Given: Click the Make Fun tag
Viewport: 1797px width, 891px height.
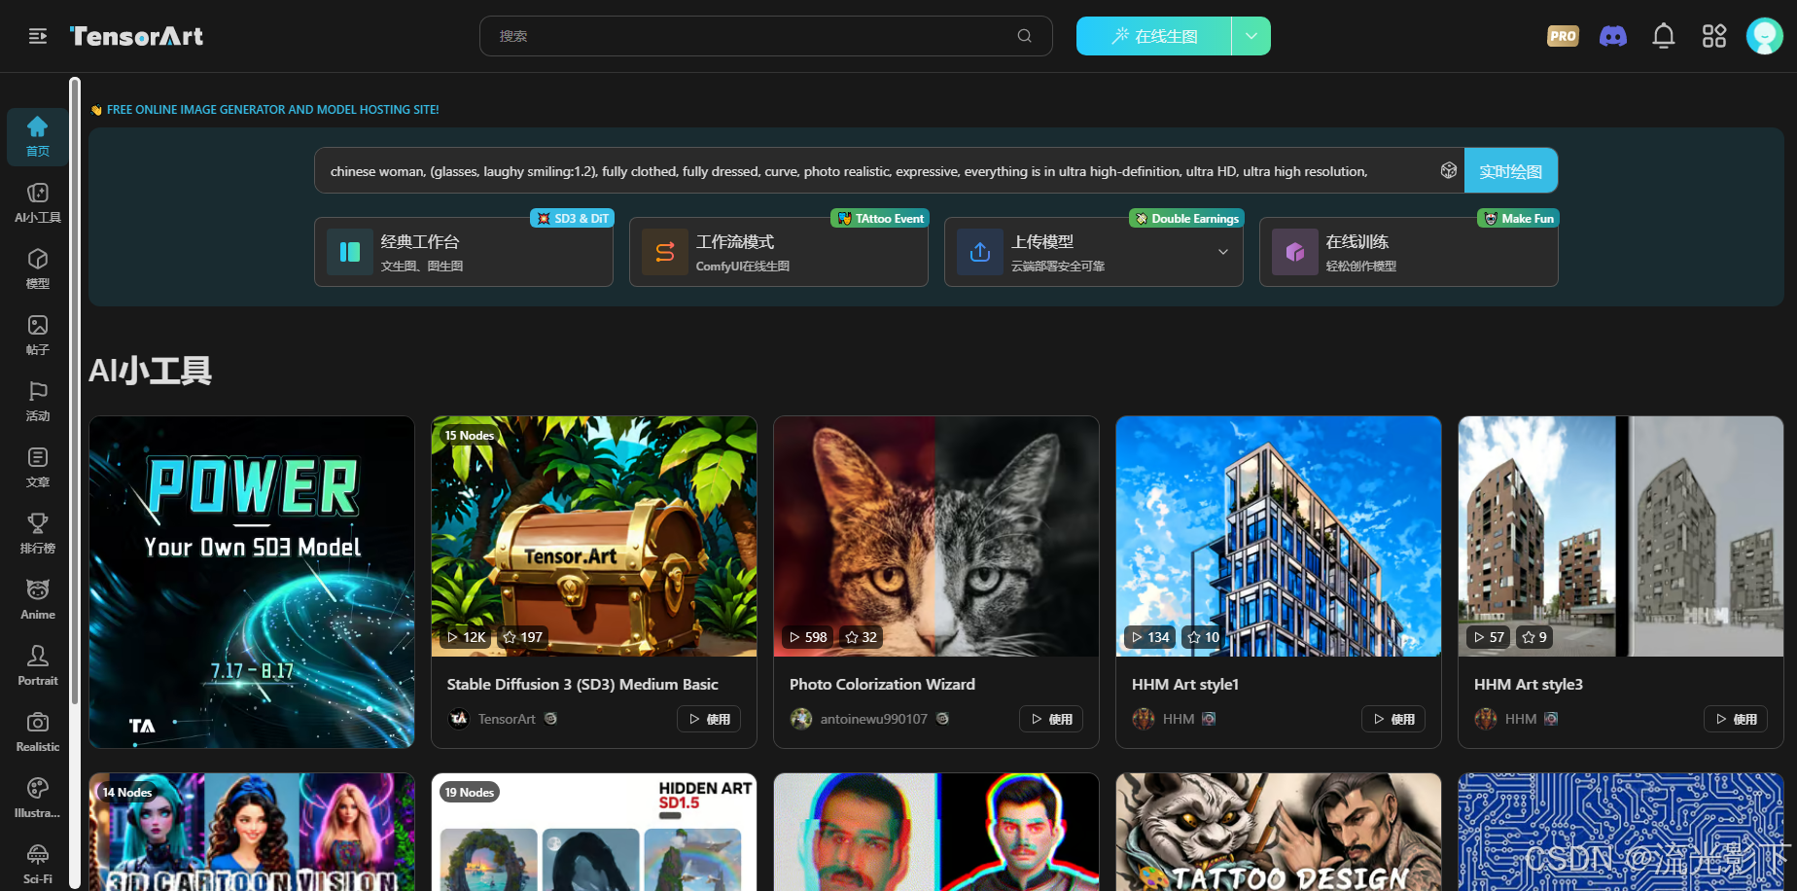Looking at the screenshot, I should click(1518, 219).
